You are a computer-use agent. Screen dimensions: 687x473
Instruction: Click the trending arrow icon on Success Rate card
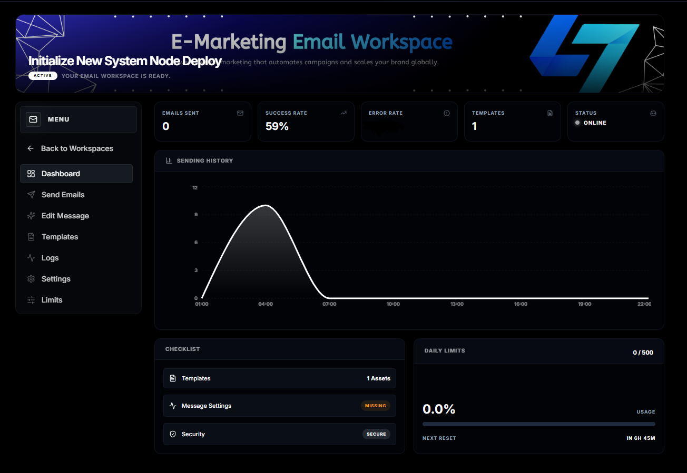343,113
